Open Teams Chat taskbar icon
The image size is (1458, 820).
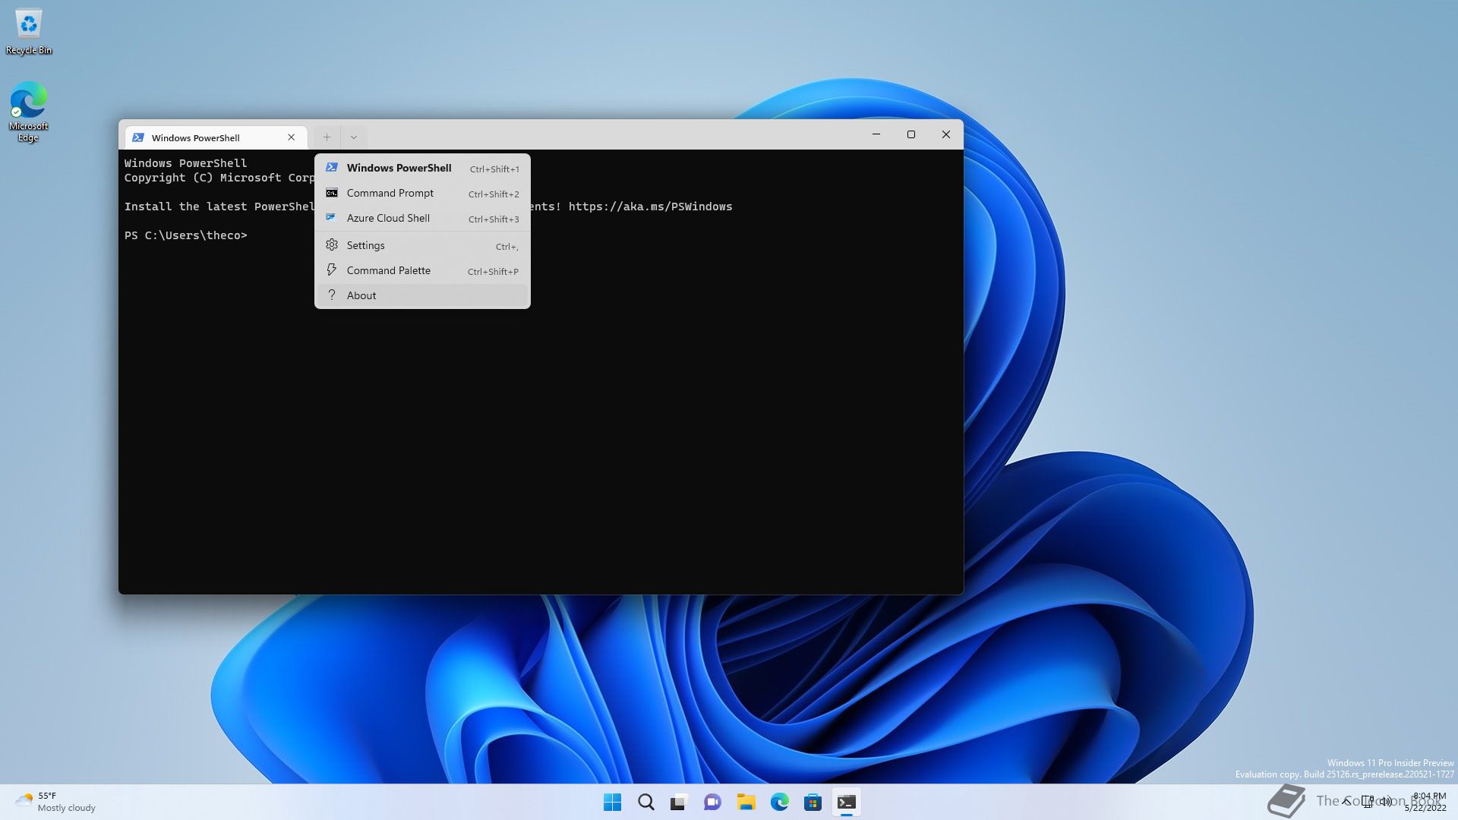coord(712,803)
